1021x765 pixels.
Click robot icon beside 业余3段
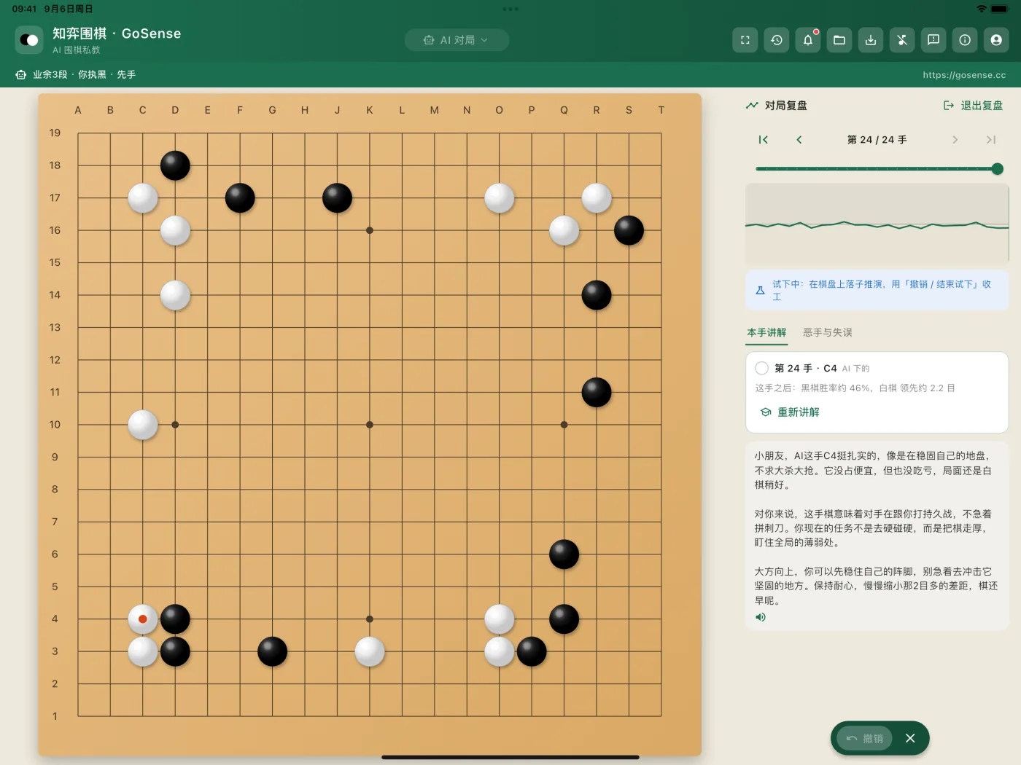tap(21, 75)
